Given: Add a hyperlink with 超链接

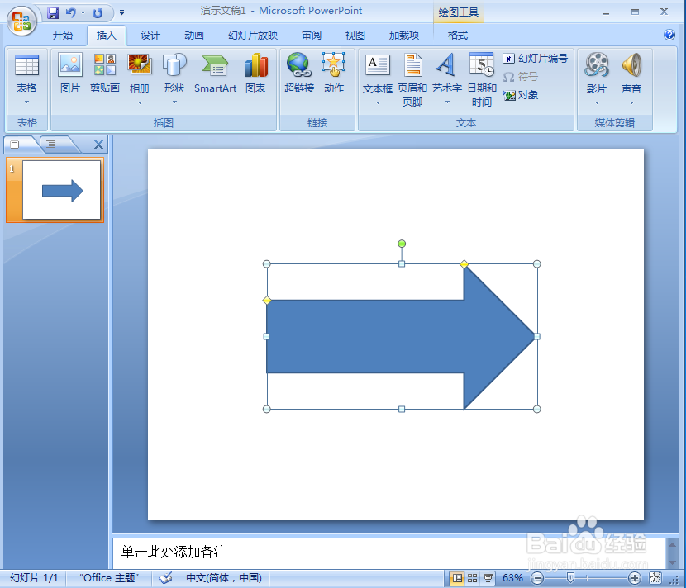Looking at the screenshot, I should (x=299, y=73).
